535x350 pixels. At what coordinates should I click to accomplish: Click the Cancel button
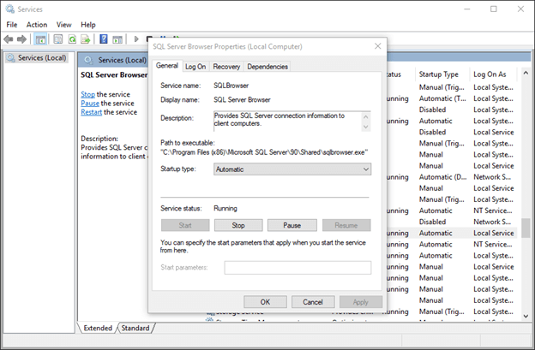[313, 302]
